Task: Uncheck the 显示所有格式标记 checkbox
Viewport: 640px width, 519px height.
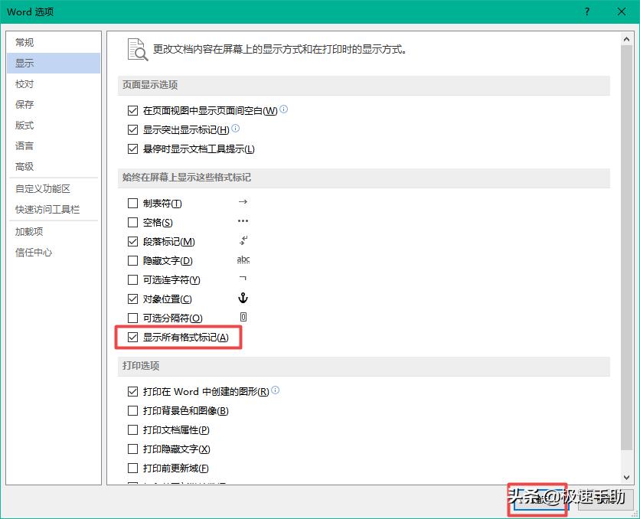Action: (132, 337)
